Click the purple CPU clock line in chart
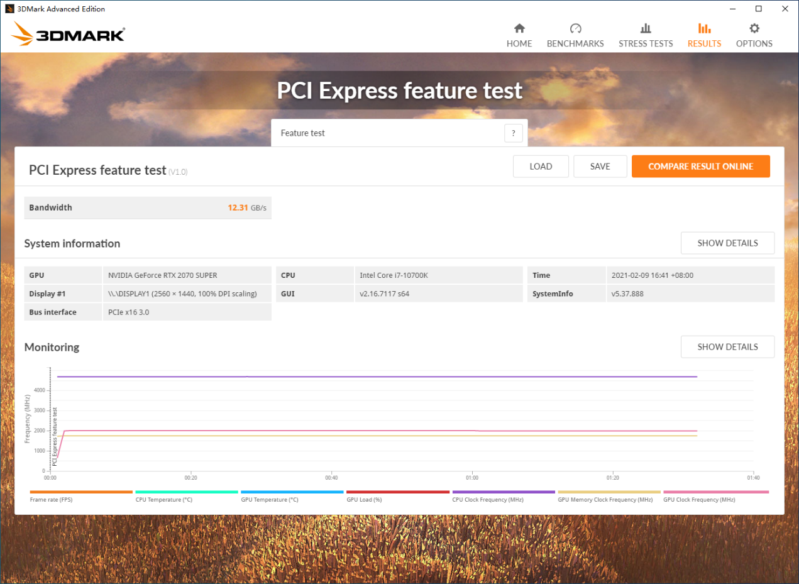The image size is (799, 584). (377, 377)
